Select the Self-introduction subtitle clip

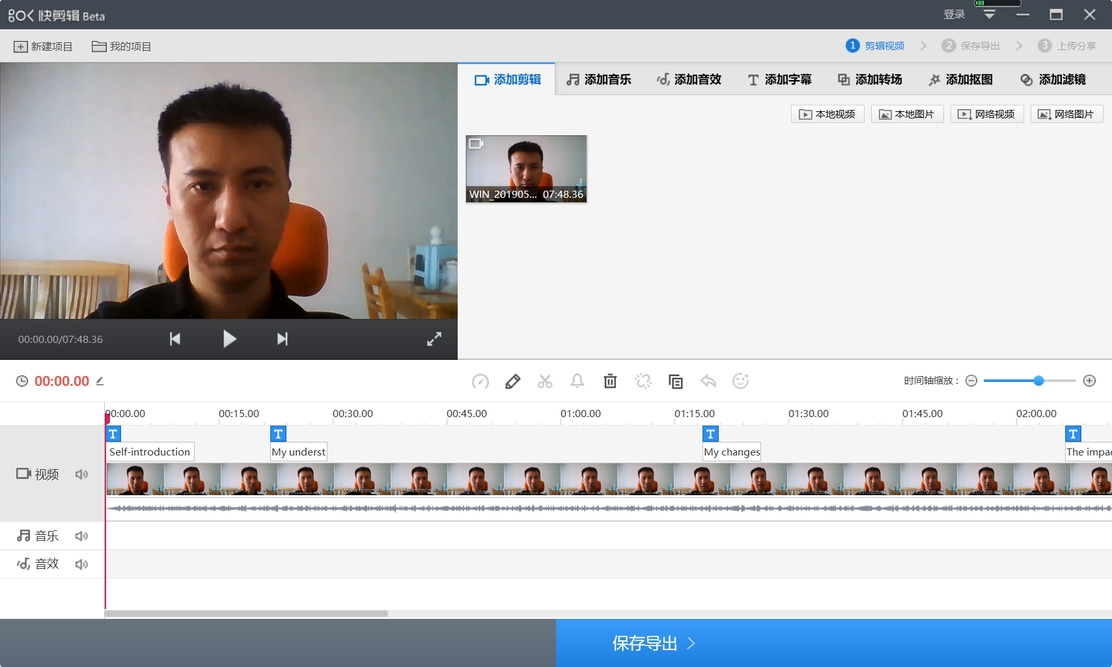pyautogui.click(x=150, y=452)
